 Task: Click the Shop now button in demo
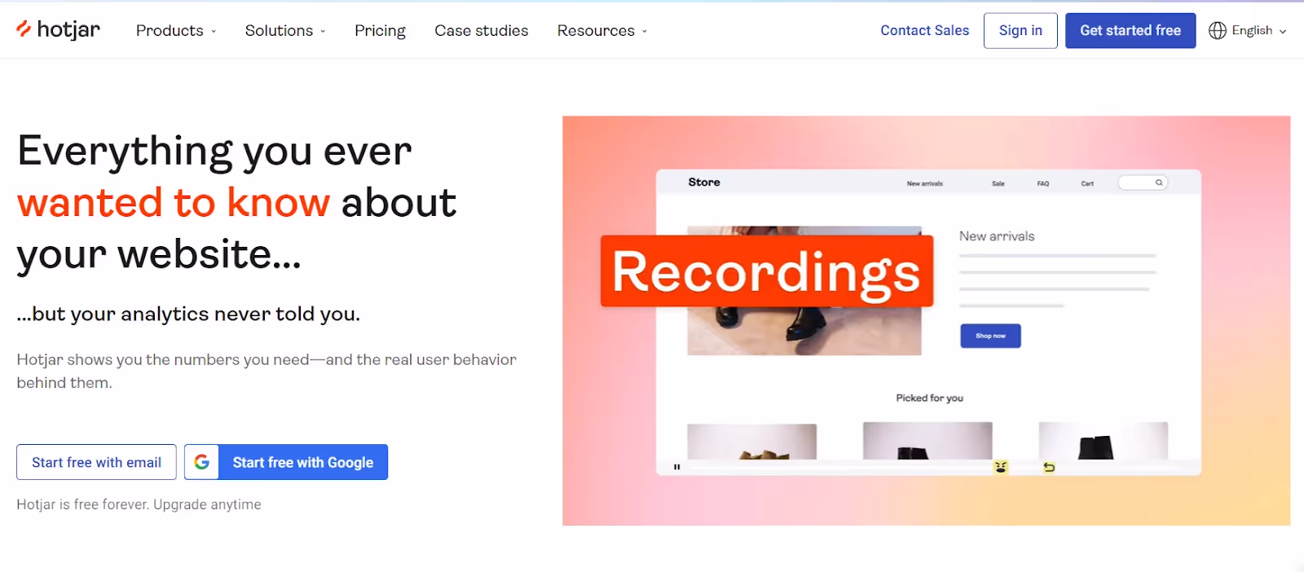point(990,336)
